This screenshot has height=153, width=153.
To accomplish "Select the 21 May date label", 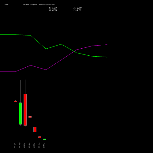I will 44,145.
